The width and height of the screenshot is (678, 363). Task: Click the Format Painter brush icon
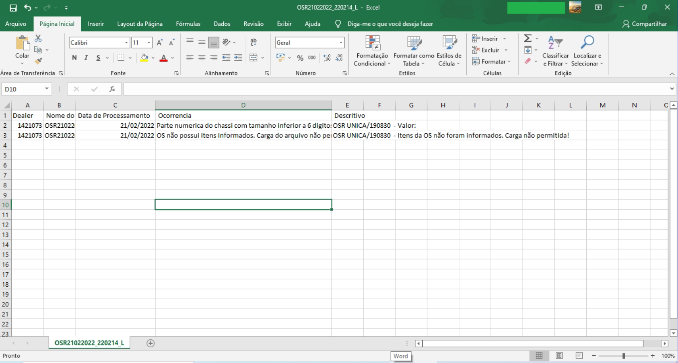38,61
